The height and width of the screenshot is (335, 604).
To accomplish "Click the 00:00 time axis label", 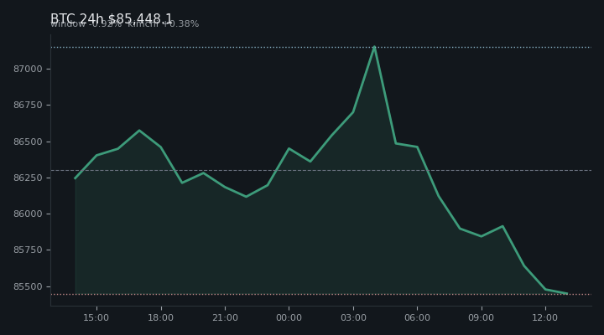I will 289,317.
